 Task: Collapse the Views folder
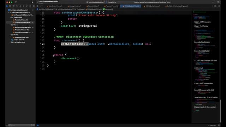click(x=10, y=25)
